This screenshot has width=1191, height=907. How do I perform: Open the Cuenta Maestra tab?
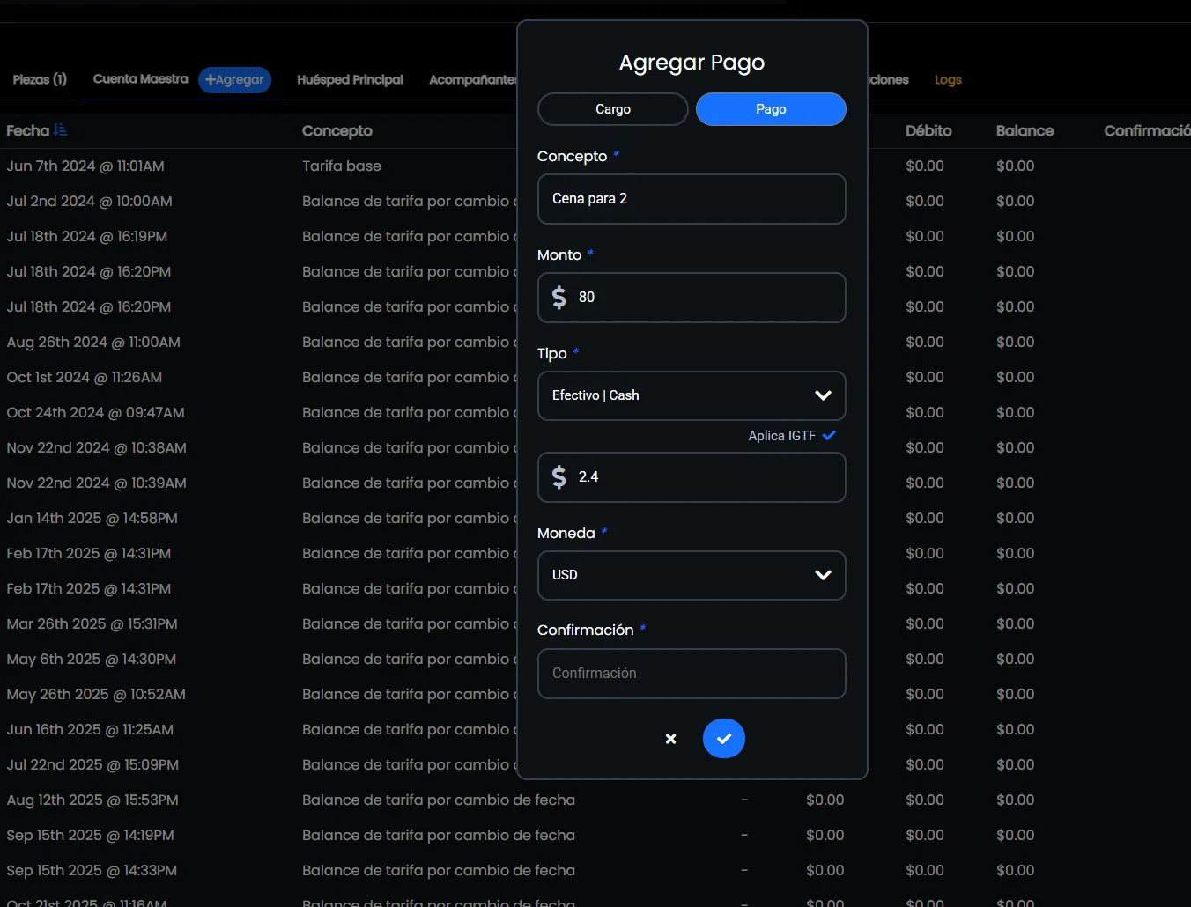[x=141, y=79]
